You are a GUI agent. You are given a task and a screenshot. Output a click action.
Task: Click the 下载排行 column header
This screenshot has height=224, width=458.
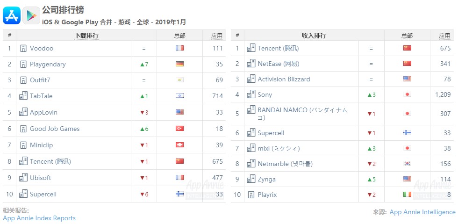click(x=86, y=36)
